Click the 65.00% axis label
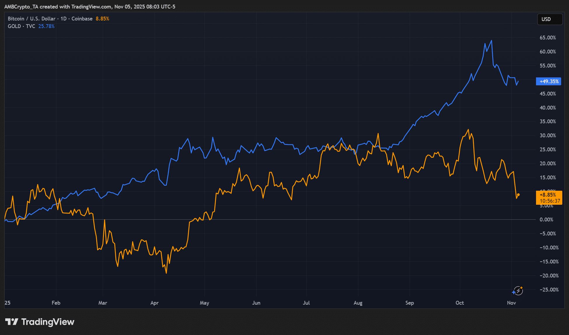 tap(548, 38)
